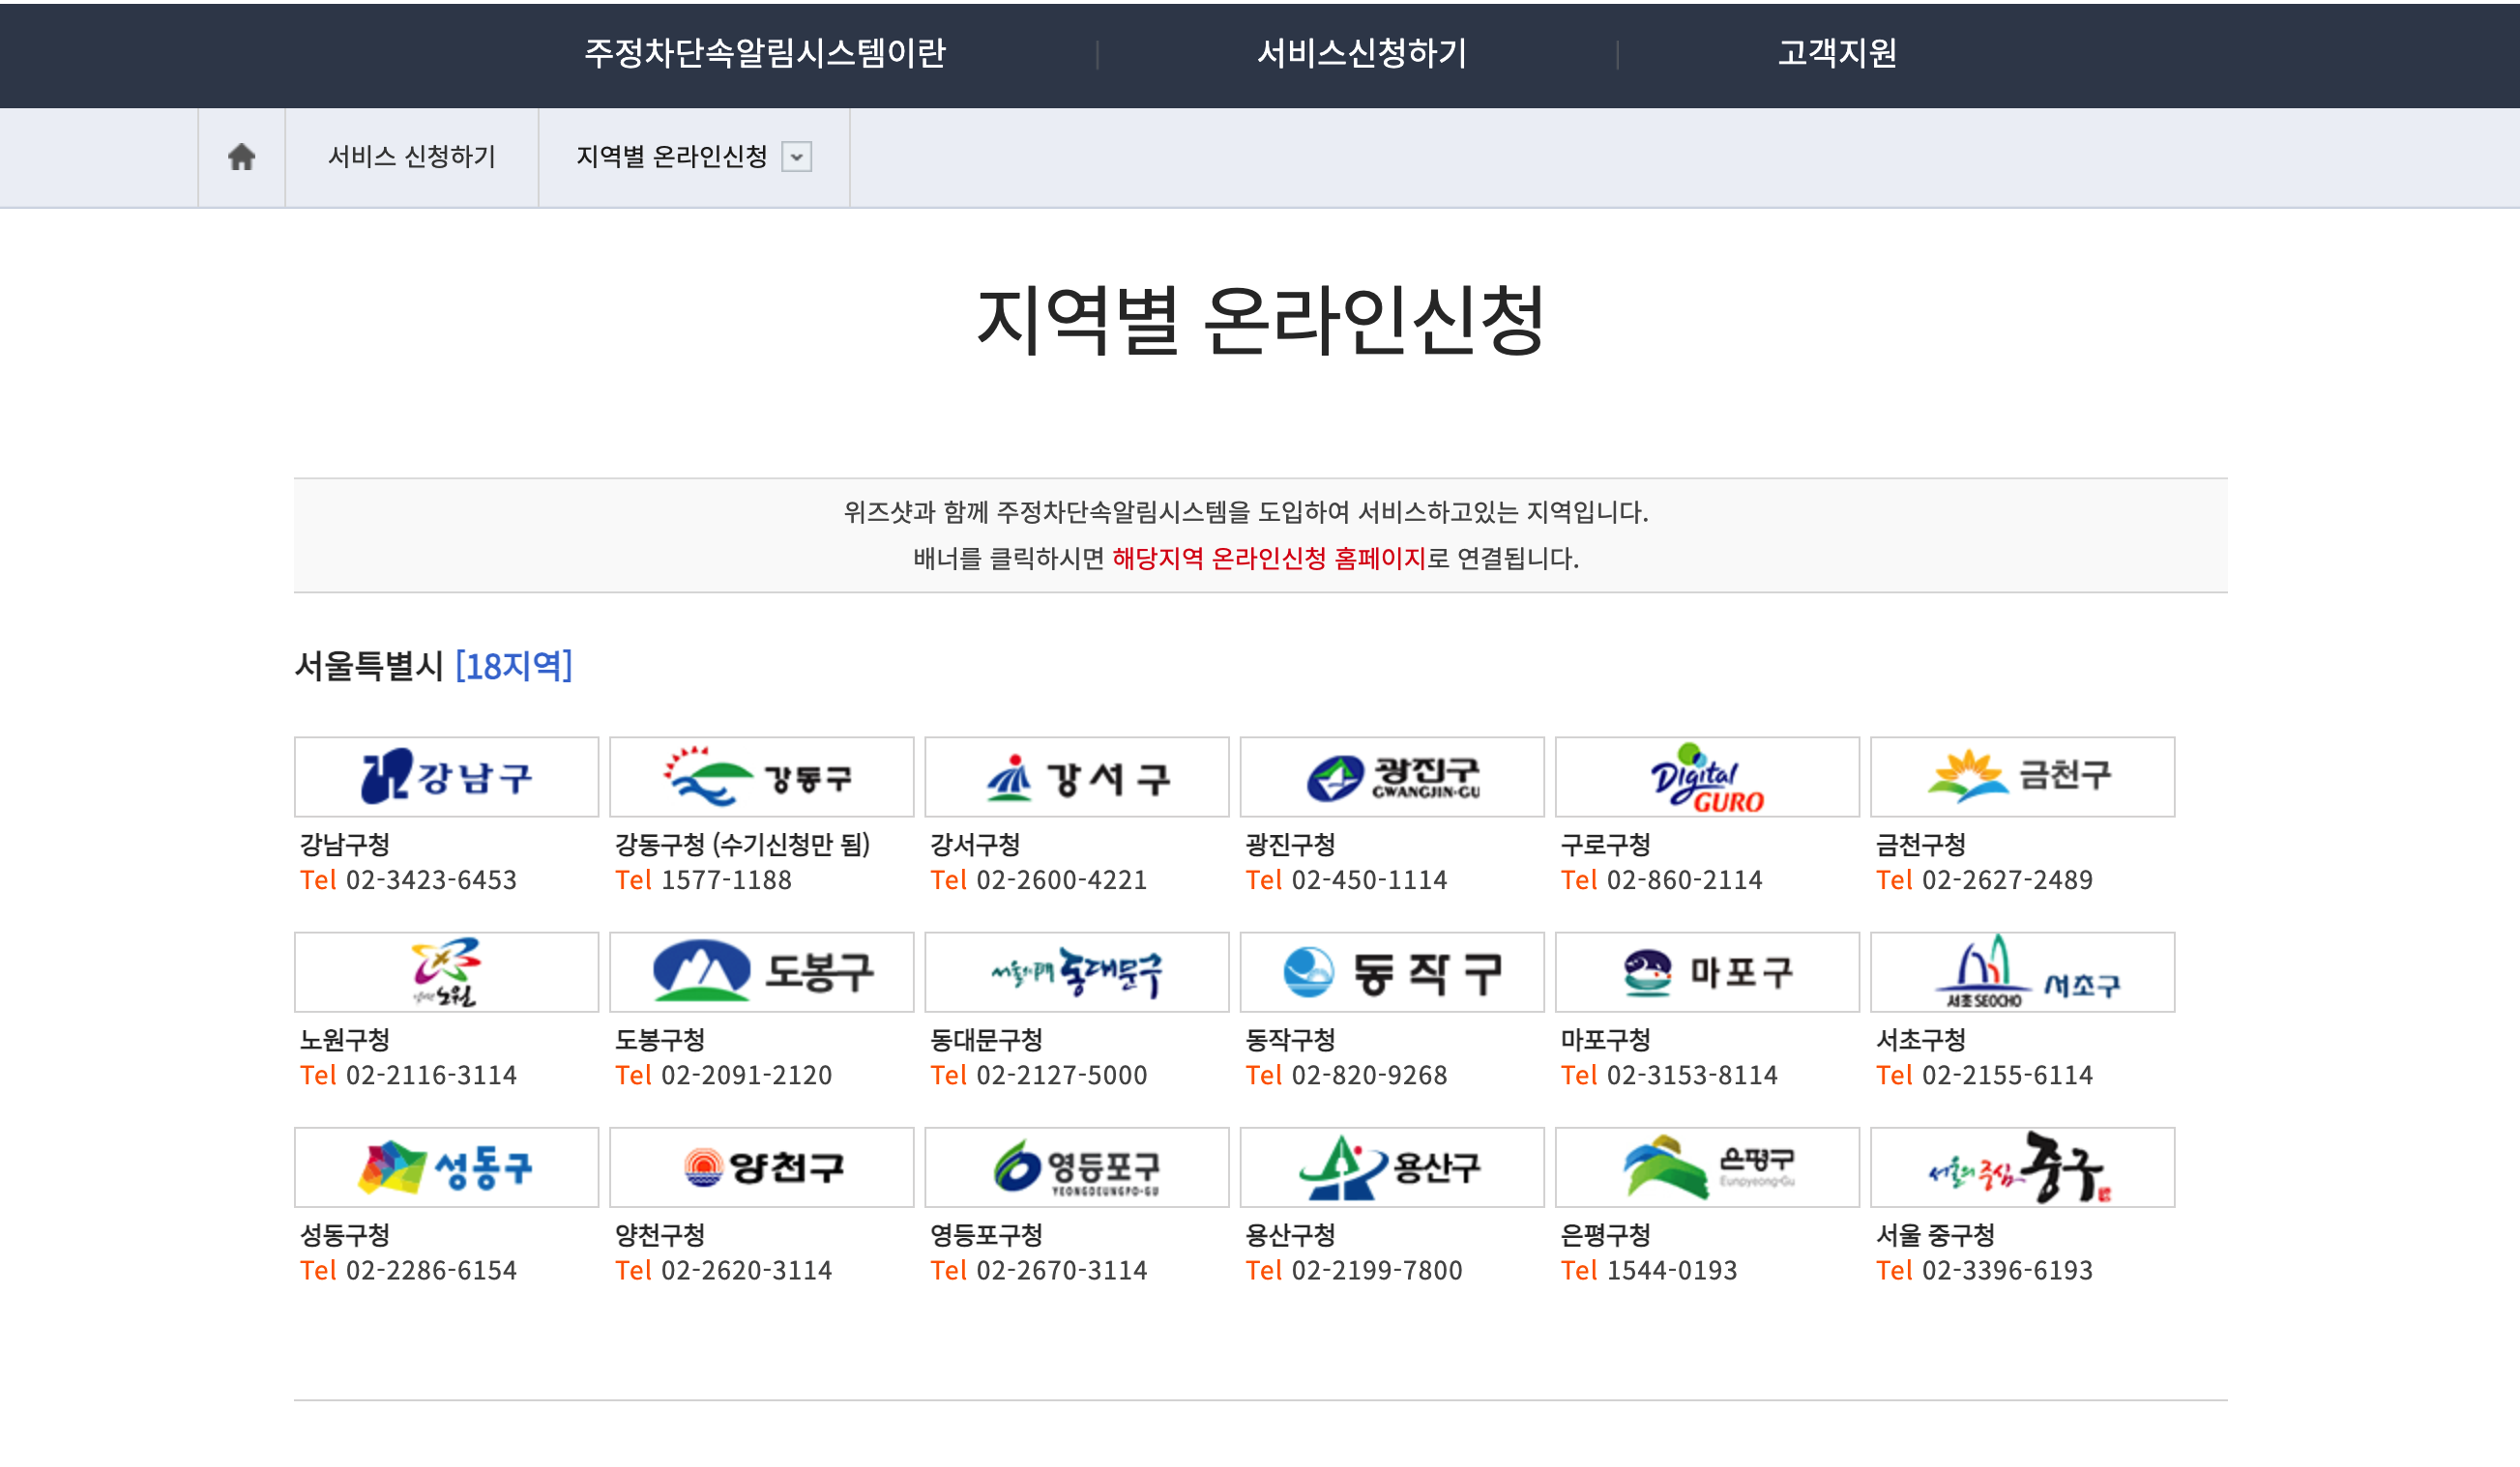2520x1467 pixels.
Task: Click the 은평구청 text link
Action: tap(1605, 1235)
